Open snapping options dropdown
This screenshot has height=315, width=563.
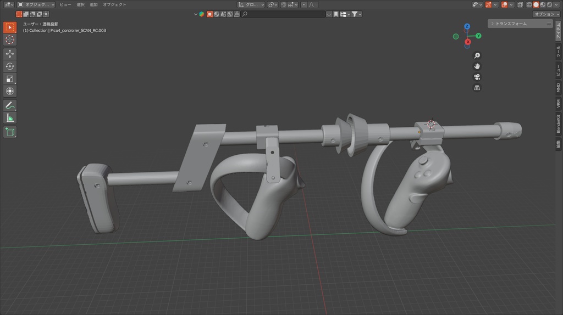(x=292, y=4)
